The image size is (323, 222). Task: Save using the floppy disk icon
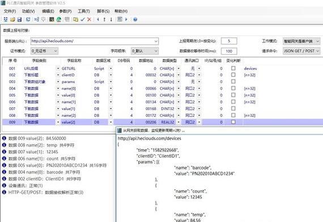click(19, 20)
